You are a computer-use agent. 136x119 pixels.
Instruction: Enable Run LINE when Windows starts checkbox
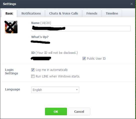tap(33, 76)
